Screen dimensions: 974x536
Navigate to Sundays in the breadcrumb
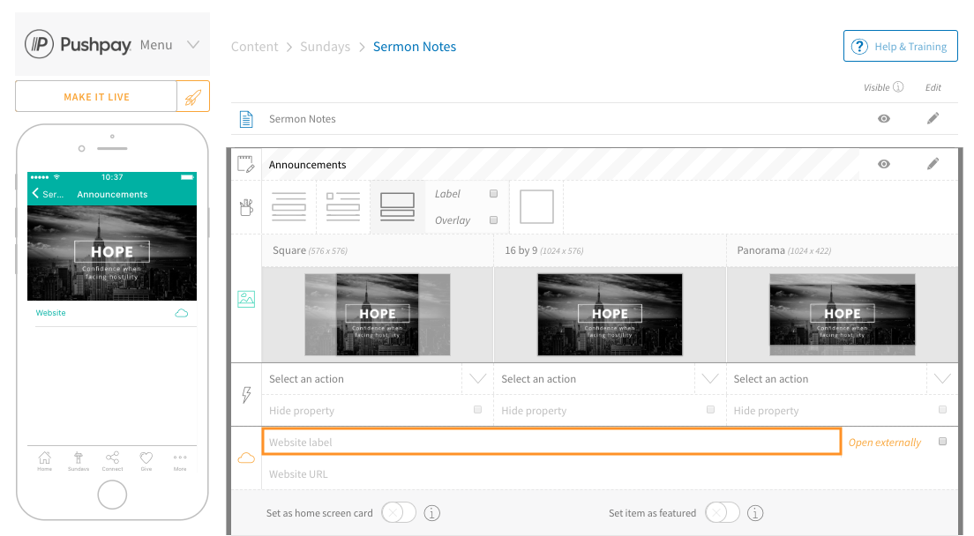click(x=325, y=47)
